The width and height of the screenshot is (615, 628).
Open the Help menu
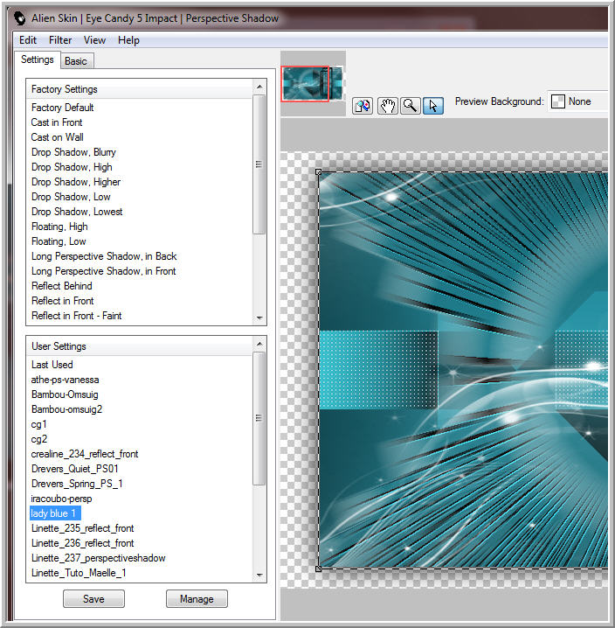pyautogui.click(x=128, y=40)
